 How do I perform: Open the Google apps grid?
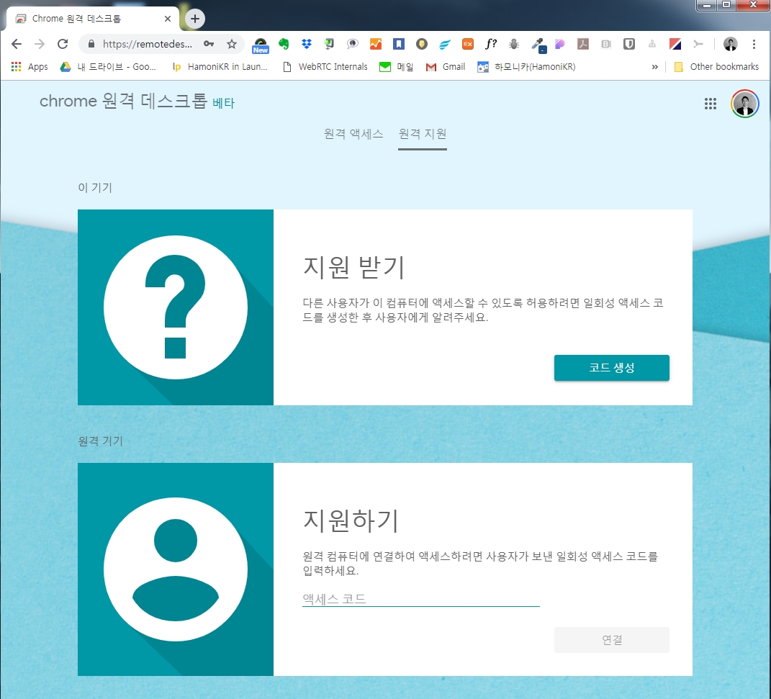[x=711, y=104]
